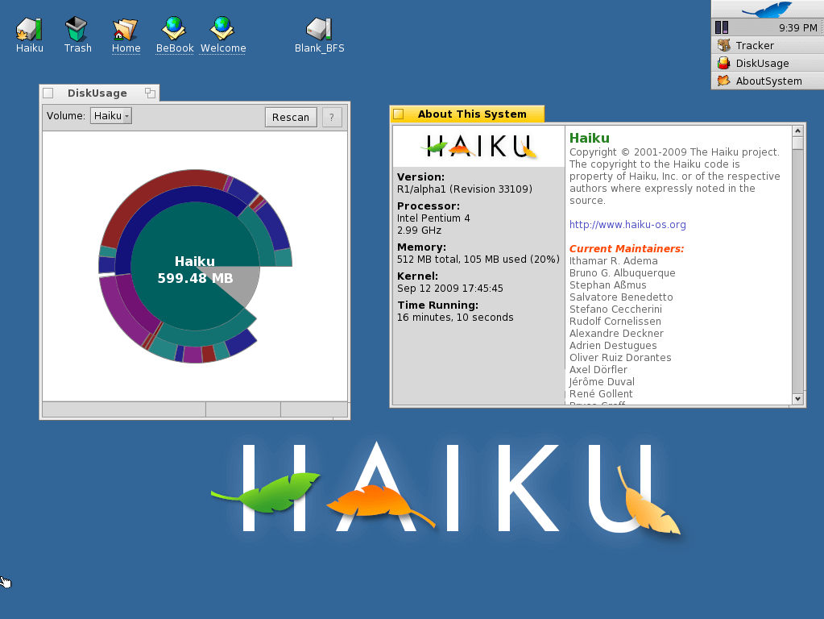The image size is (824, 619).
Task: Click the Current Maintainers heading
Action: click(x=627, y=249)
